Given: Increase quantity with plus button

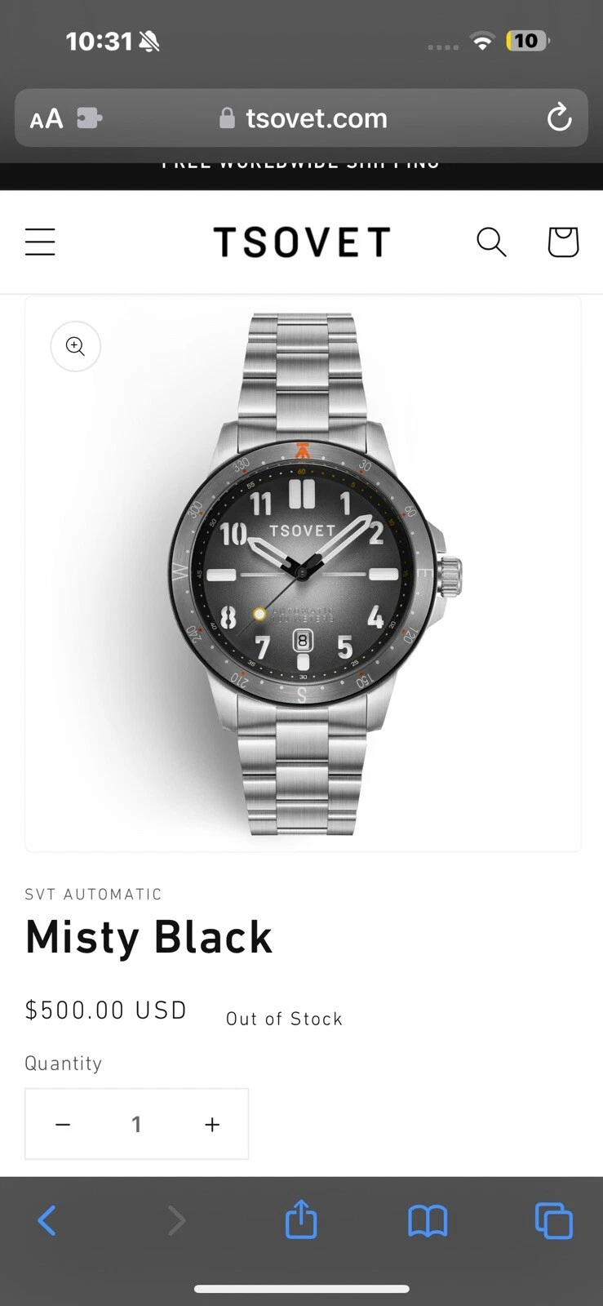Looking at the screenshot, I should (x=212, y=1125).
